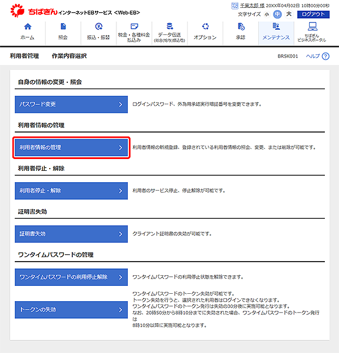Viewport: 339px width, 353px height.
Task: Click the トークンの失効 token revocation button
Action: (71, 310)
